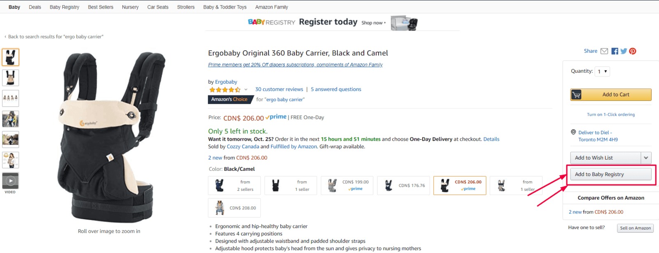
Task: Play the product video thumbnail
Action: tap(10, 181)
